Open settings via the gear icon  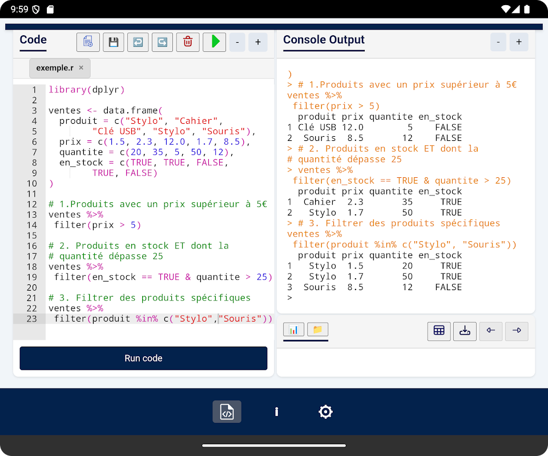point(325,412)
